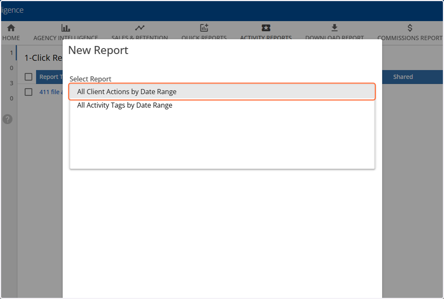The image size is (444, 299).
Task: Select sidebar tab numbered 3
Action: 11,83
